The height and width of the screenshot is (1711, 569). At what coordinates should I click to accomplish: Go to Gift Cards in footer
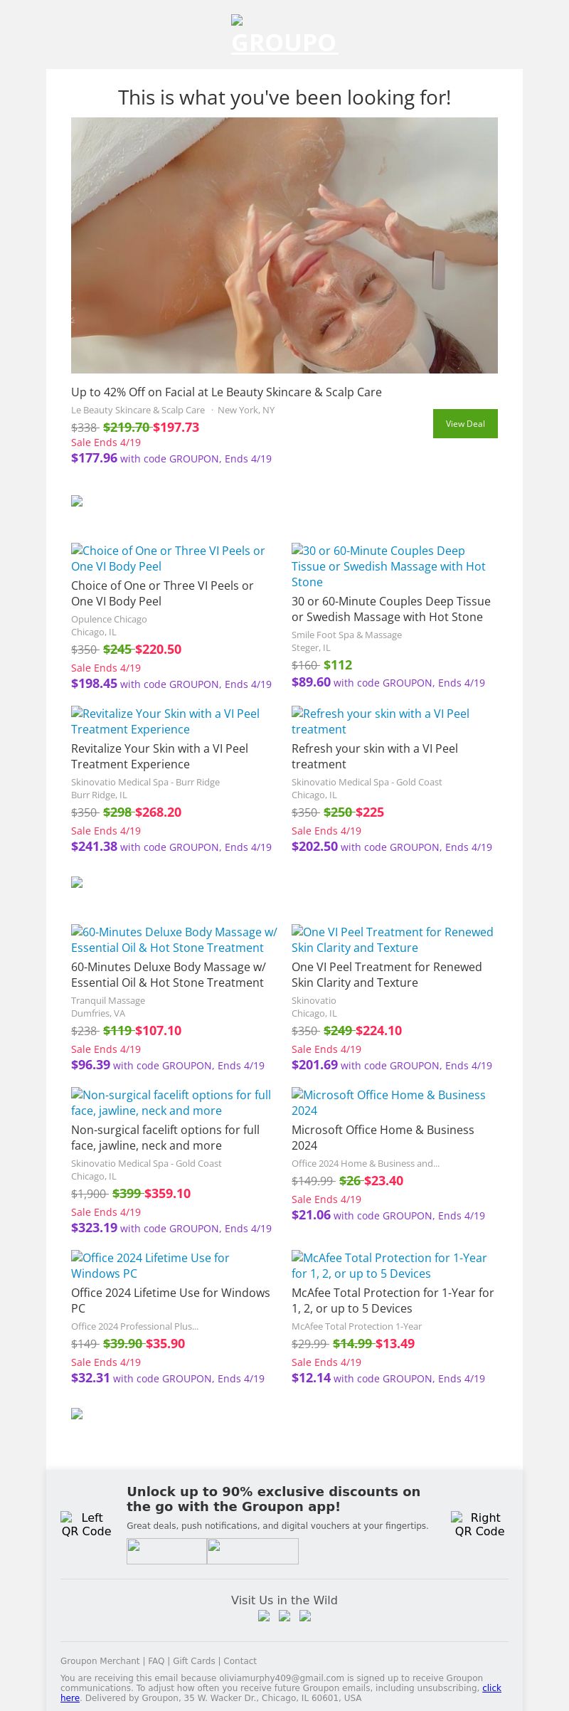coord(193,1661)
